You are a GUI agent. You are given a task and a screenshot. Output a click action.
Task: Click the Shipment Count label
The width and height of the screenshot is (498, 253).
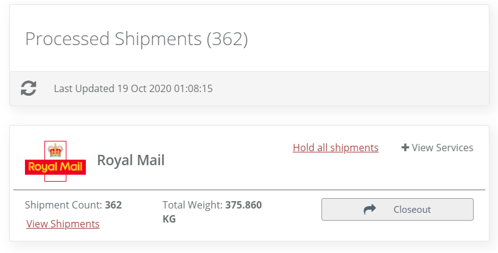63,205
